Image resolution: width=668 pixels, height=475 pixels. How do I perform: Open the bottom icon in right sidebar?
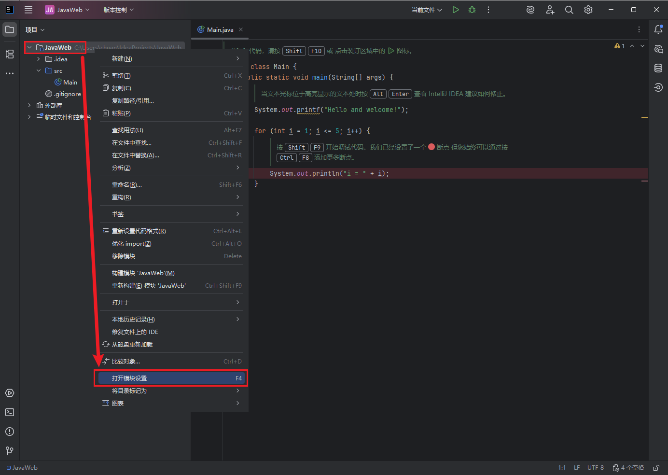(658, 87)
